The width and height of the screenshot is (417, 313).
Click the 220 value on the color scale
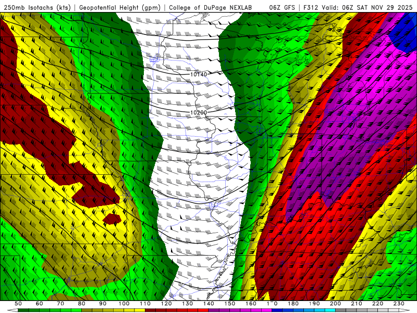point(377,304)
